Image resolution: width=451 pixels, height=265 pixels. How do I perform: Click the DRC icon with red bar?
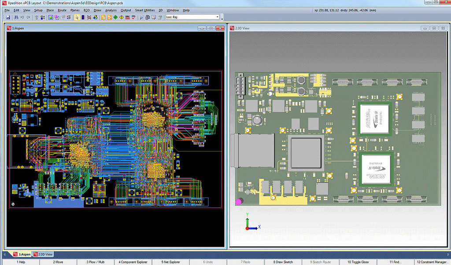pos(127,17)
